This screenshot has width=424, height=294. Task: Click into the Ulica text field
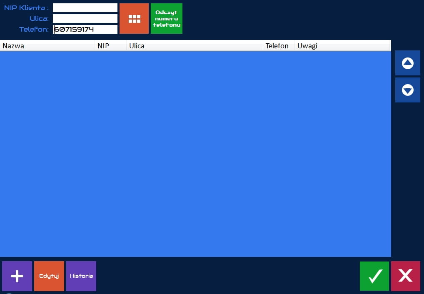point(85,19)
